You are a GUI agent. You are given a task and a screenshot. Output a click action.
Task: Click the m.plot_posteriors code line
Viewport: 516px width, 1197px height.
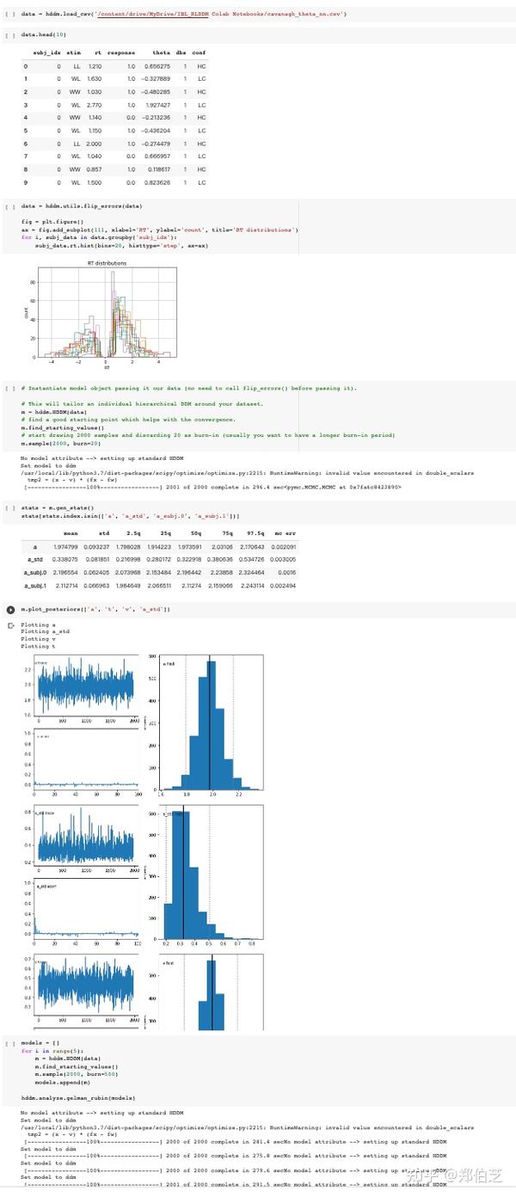point(95,609)
